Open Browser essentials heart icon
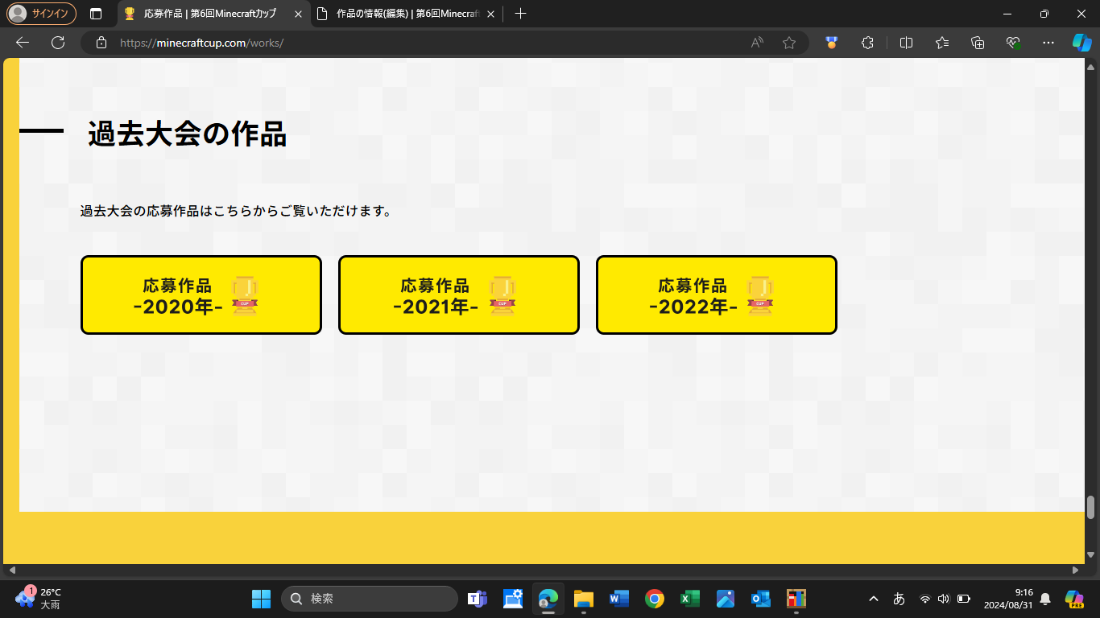 (x=1014, y=43)
